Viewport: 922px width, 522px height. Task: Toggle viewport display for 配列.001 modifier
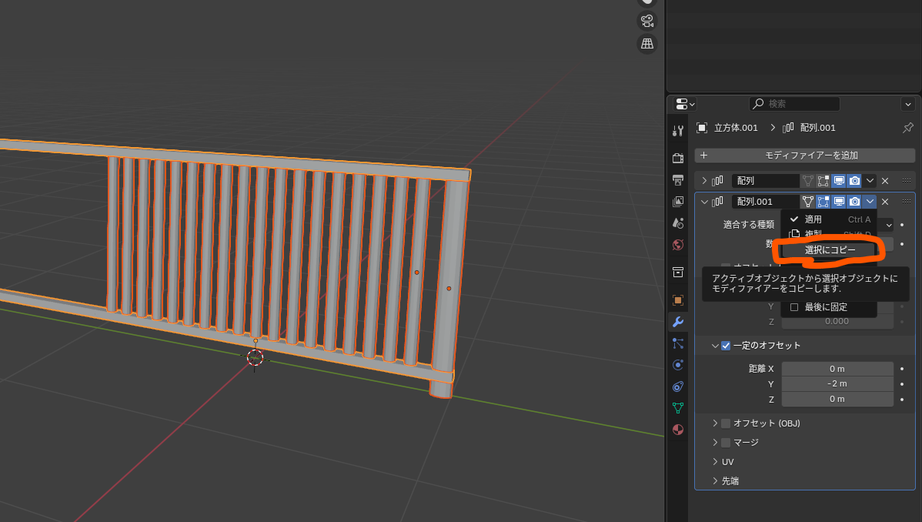coord(839,201)
